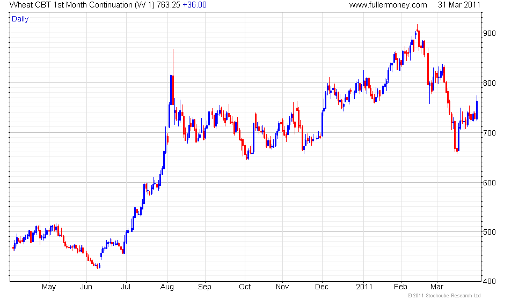The height and width of the screenshot is (300, 526).
Task: Open the www.fullermoney.com link
Action: tap(388, 5)
